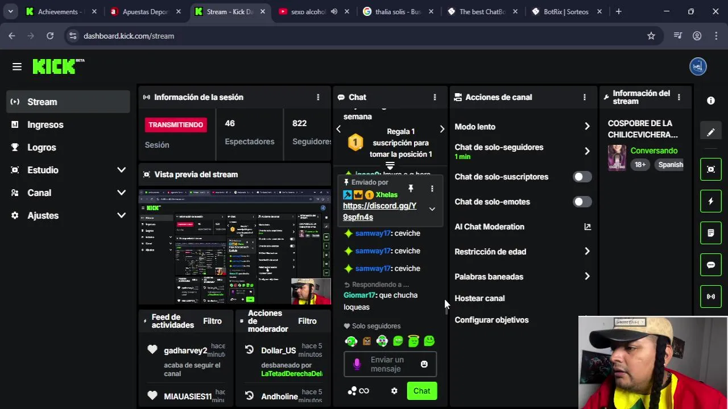Screen dimensions: 728x409
Task: Click the info icon in right toolbar
Action: point(711,101)
